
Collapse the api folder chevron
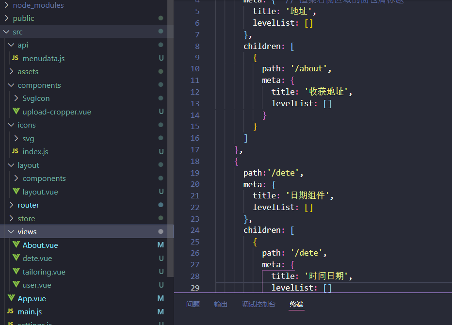[11, 45]
